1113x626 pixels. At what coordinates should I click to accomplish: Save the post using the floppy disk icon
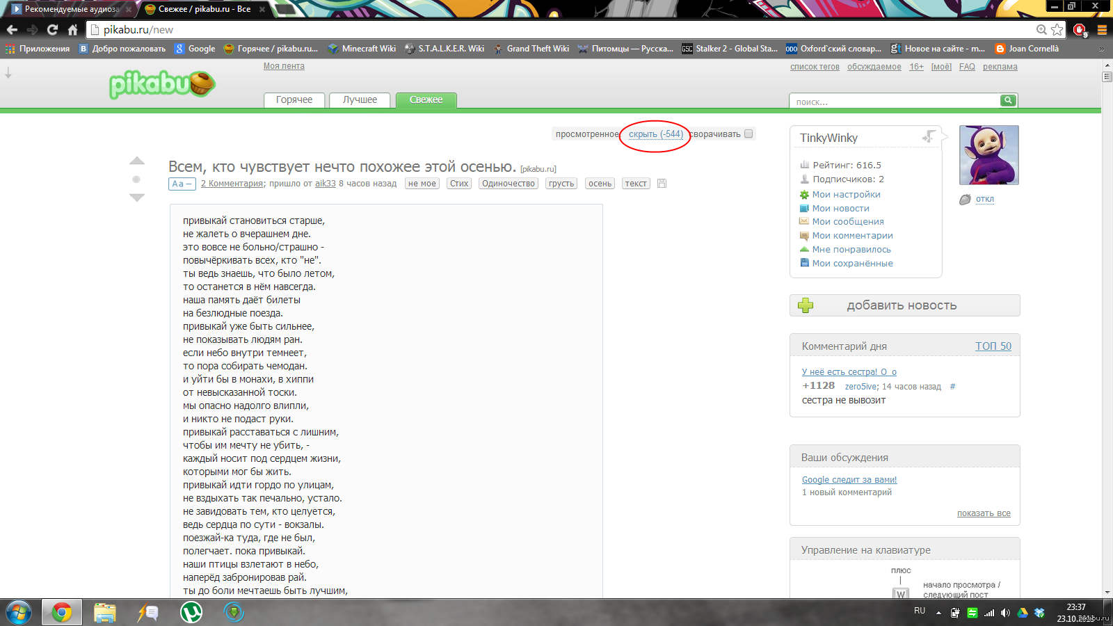point(662,184)
